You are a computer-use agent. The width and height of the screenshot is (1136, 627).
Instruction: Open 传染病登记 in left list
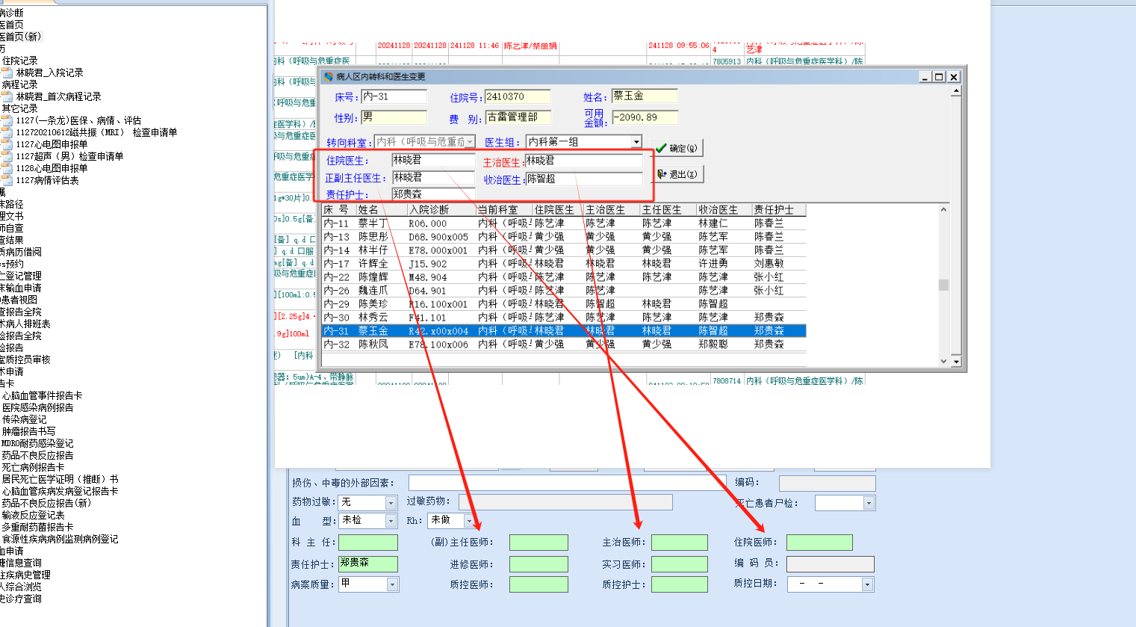[24, 419]
